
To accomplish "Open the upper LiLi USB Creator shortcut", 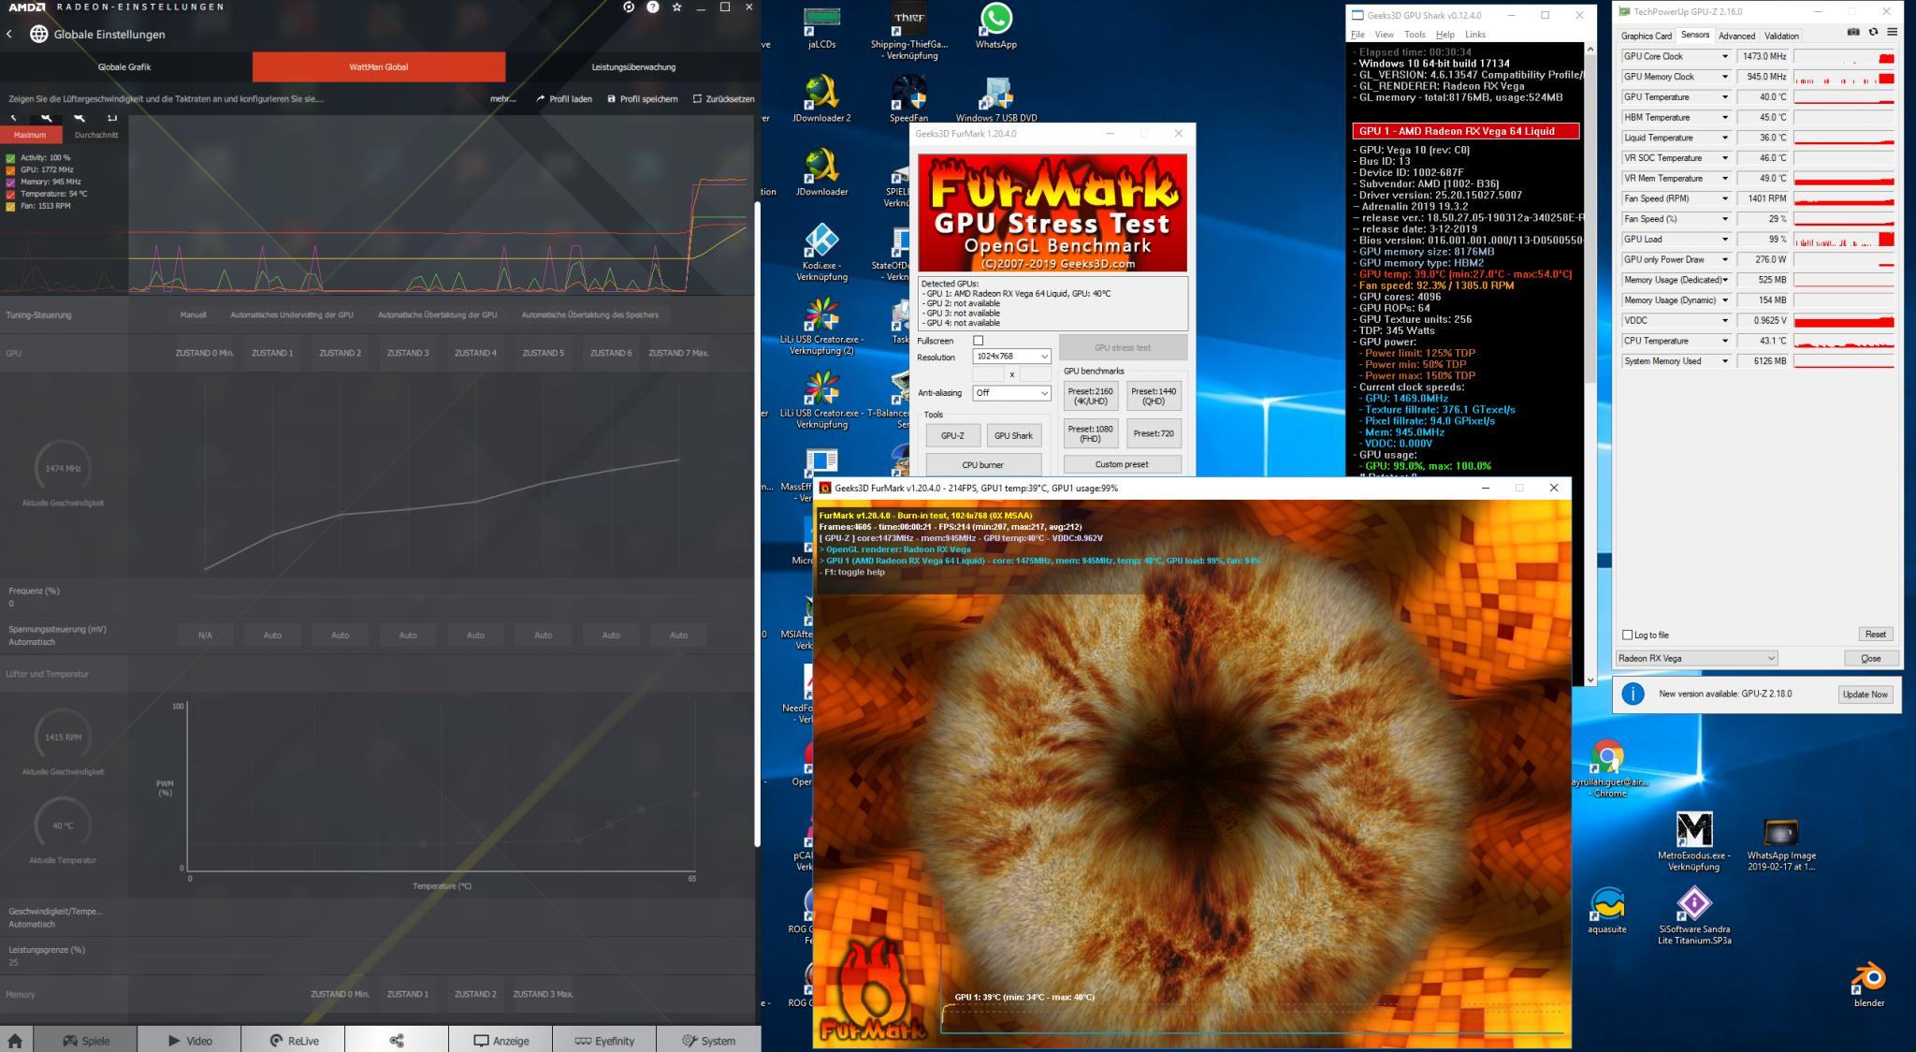I will (821, 326).
